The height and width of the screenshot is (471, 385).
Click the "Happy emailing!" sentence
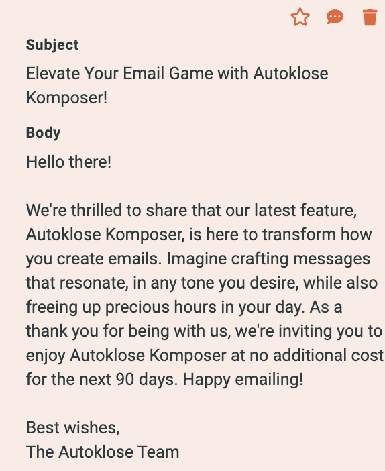pyautogui.click(x=243, y=380)
